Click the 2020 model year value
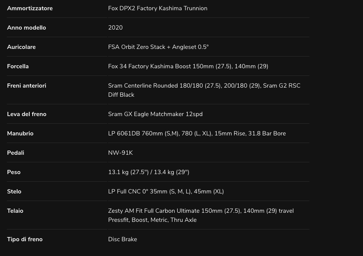 click(x=115, y=28)
